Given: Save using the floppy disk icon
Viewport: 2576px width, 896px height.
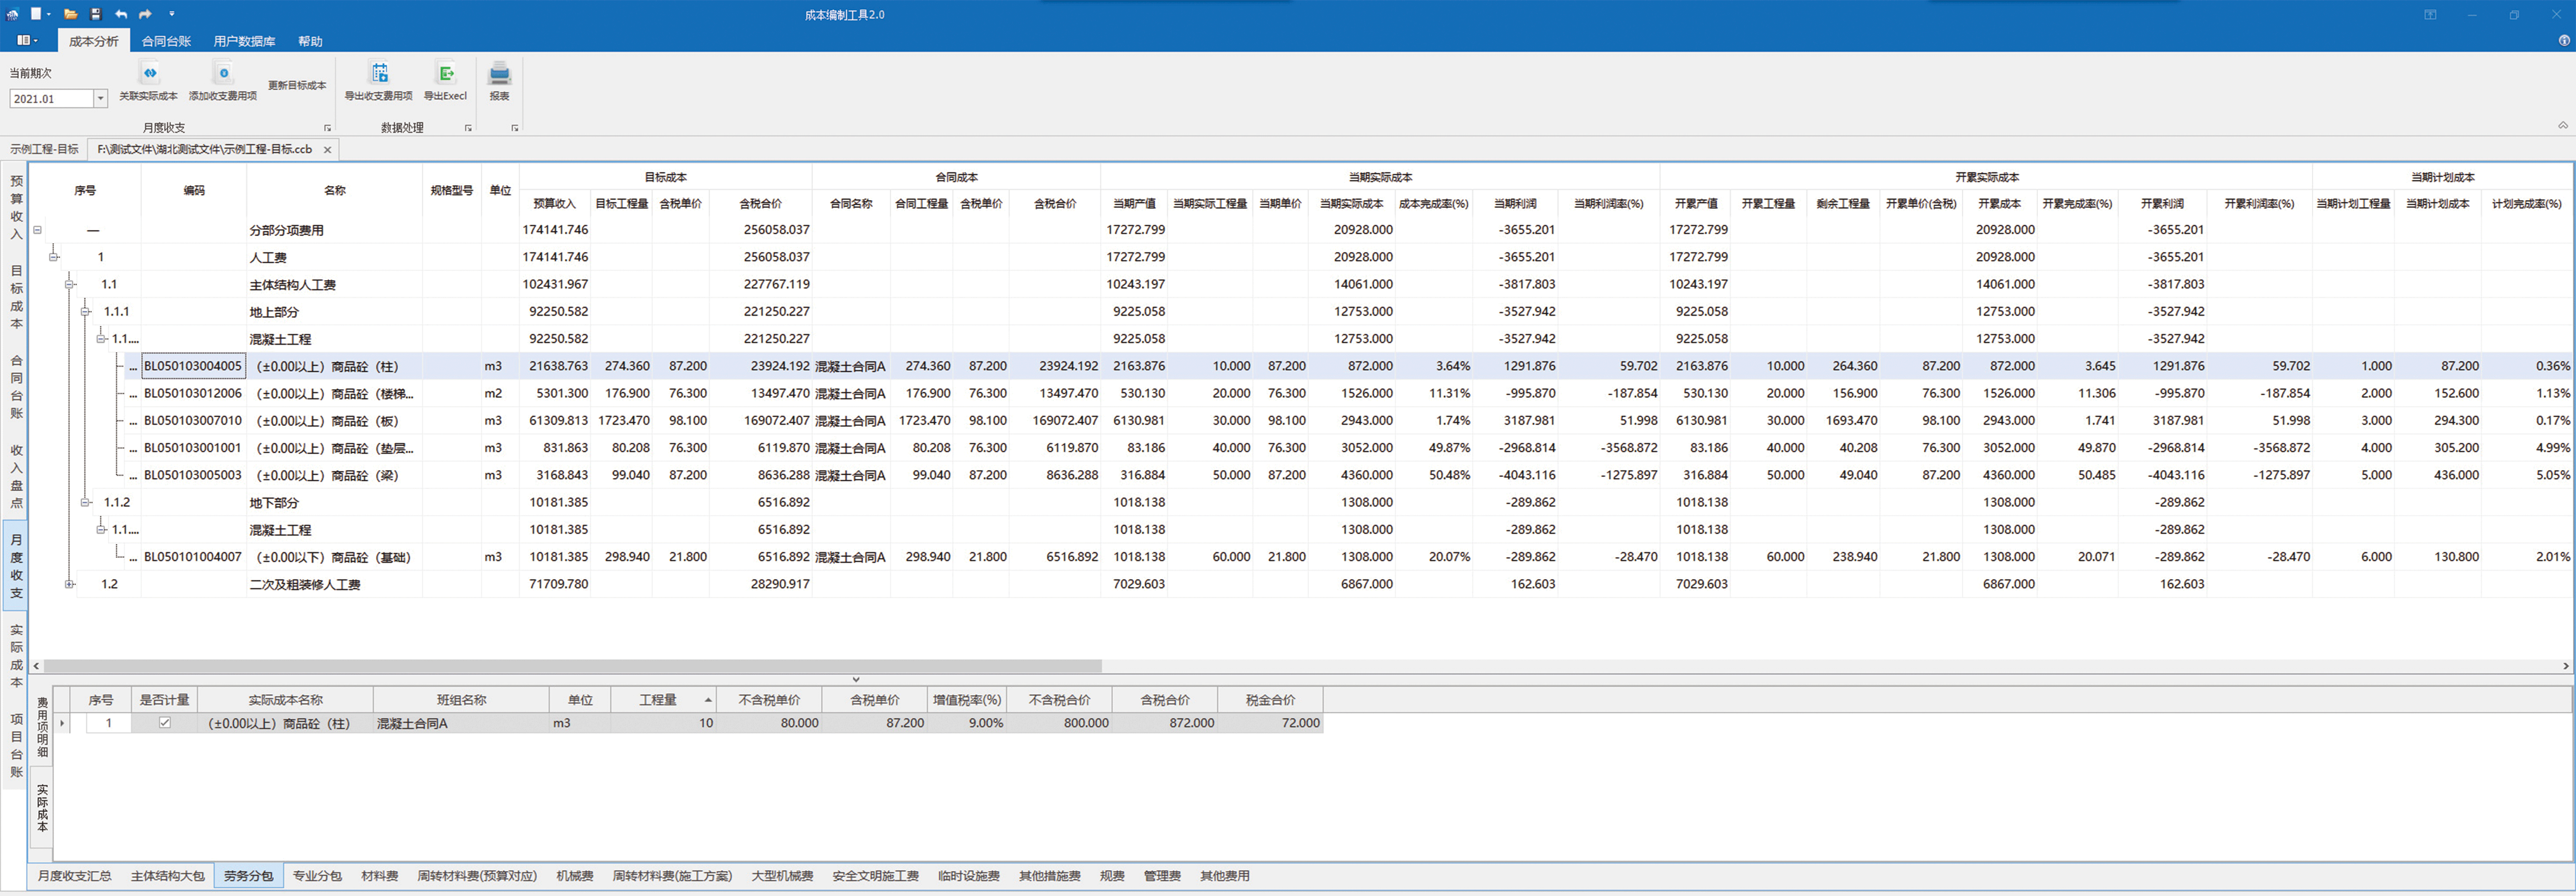Looking at the screenshot, I should [96, 14].
